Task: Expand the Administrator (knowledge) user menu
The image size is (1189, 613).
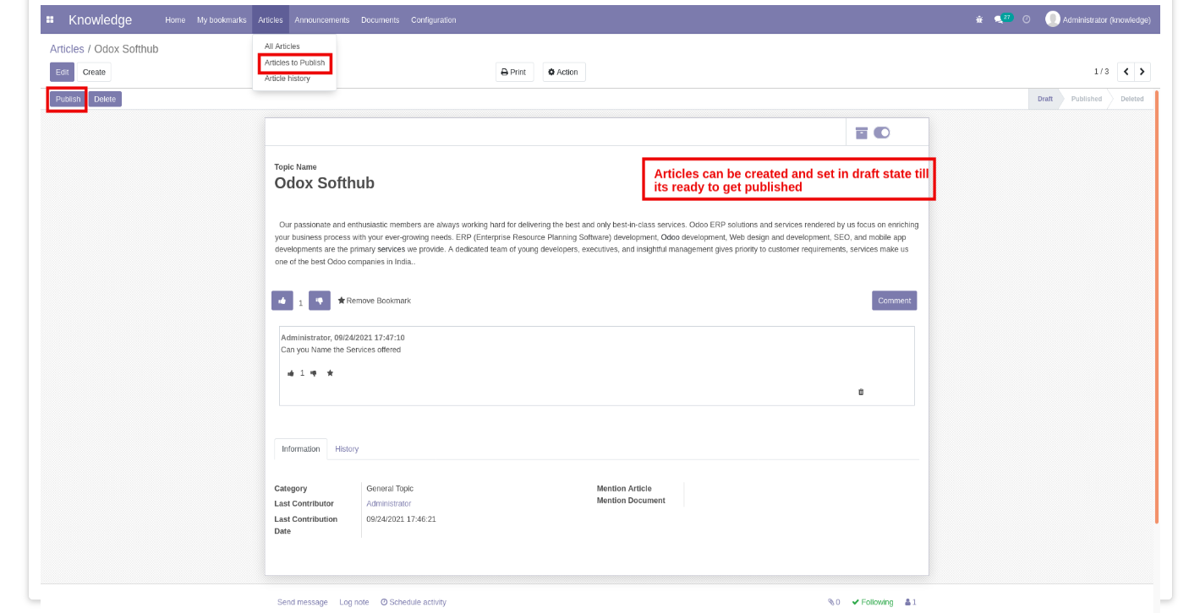Action: pos(1099,19)
